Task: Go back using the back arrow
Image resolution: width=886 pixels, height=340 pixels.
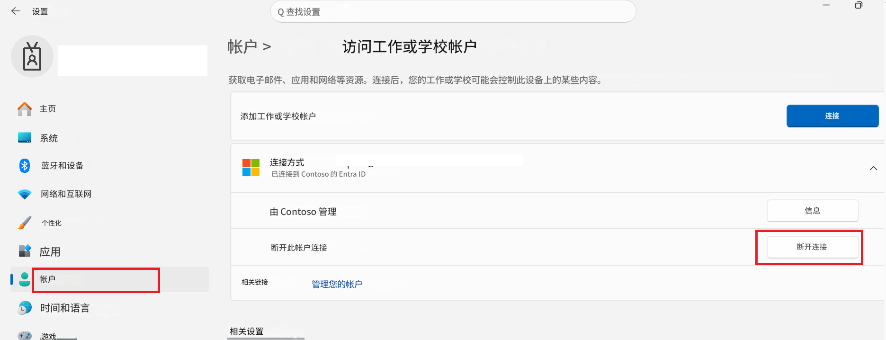Action: tap(16, 11)
